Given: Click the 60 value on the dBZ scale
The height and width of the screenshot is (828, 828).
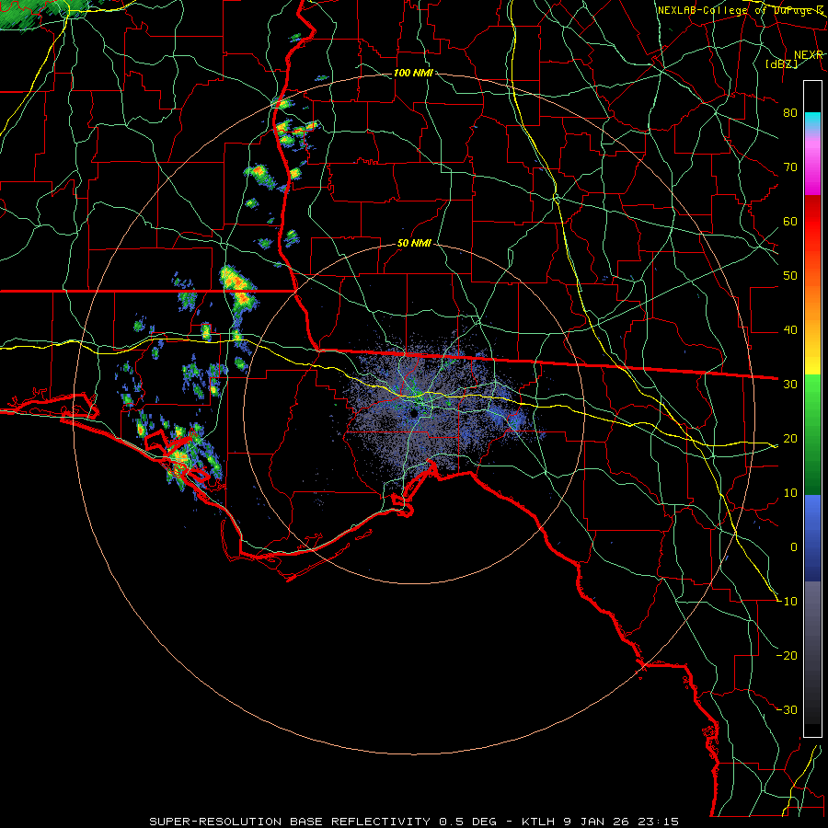Looking at the screenshot, I should [x=790, y=222].
